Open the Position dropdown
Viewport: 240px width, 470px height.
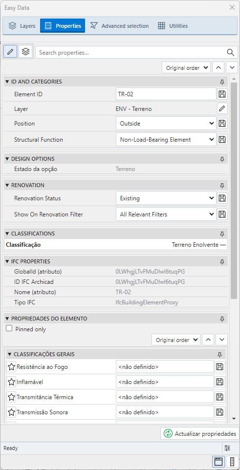166,124
